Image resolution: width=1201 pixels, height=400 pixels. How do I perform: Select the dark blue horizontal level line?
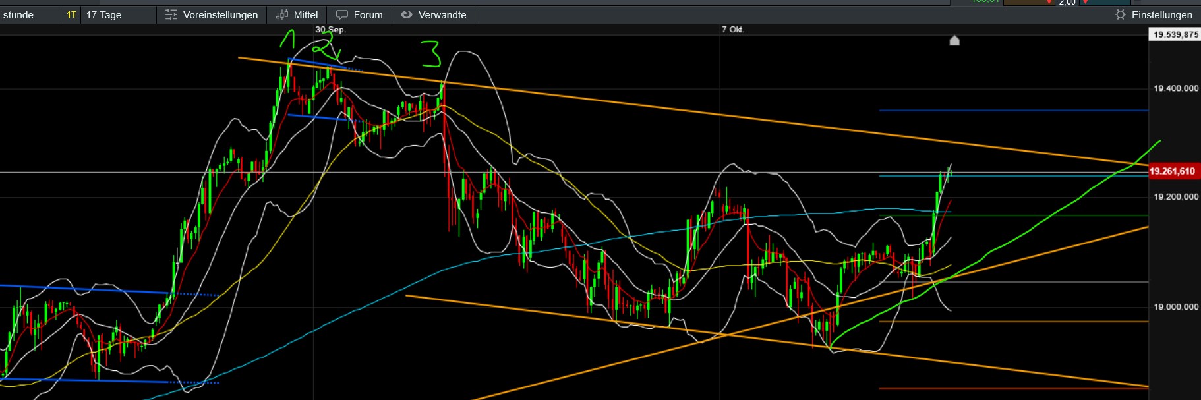[x=1014, y=111]
